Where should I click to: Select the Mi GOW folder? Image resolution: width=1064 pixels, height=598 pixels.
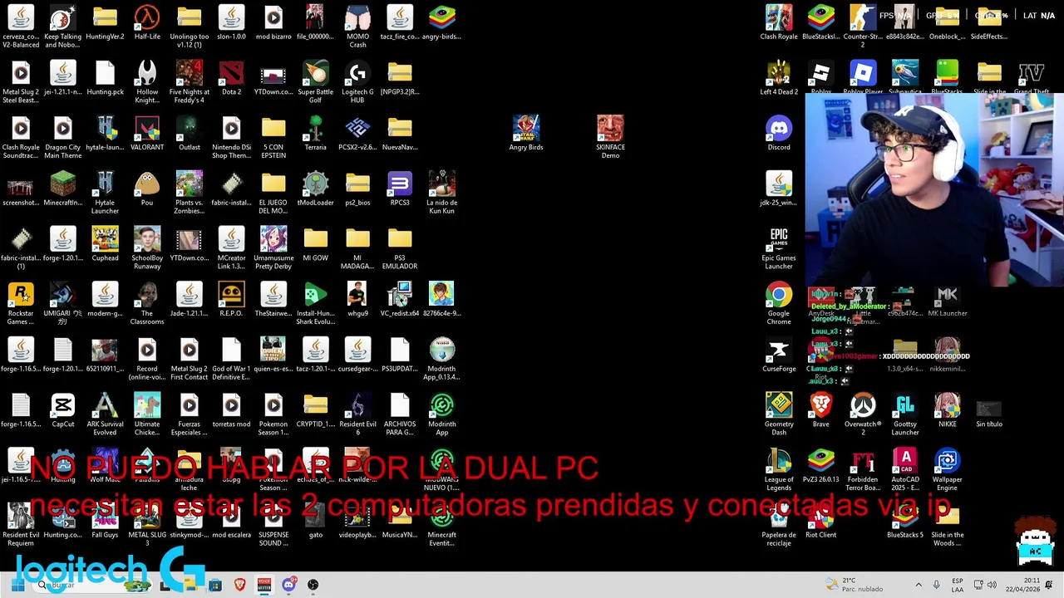point(316,245)
